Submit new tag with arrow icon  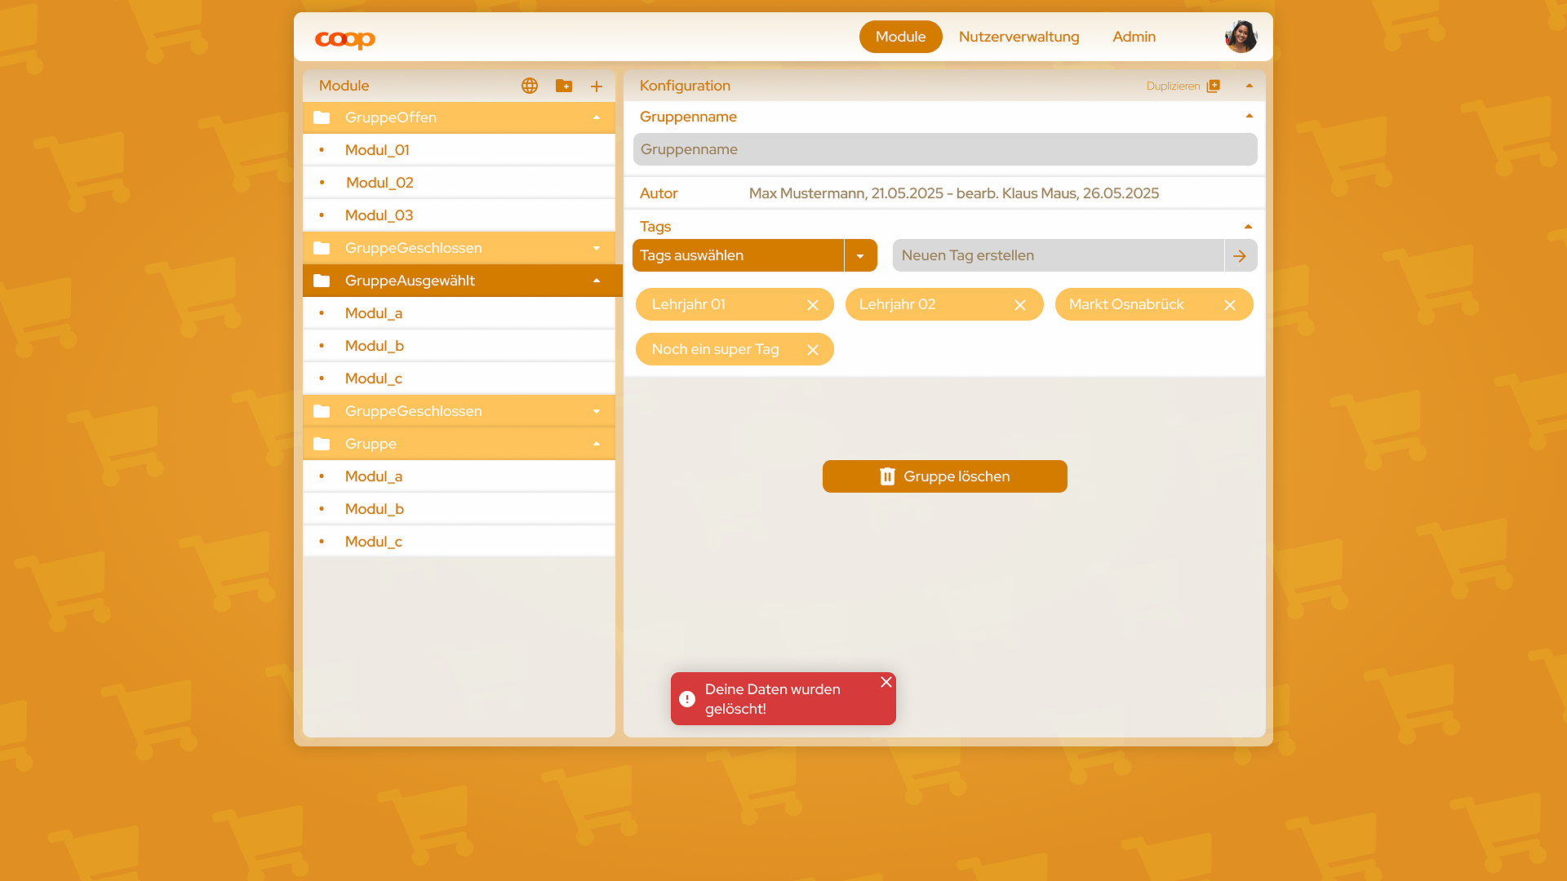pos(1240,256)
